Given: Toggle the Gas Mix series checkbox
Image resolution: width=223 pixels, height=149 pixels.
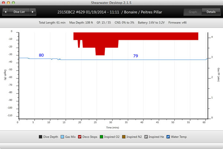Looking at the screenshot, I should tap(62, 137).
